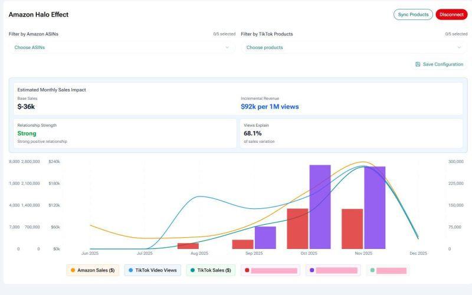Click the tall purple Oct 2025 bar
The height and width of the screenshot is (295, 472).
[x=320, y=207]
